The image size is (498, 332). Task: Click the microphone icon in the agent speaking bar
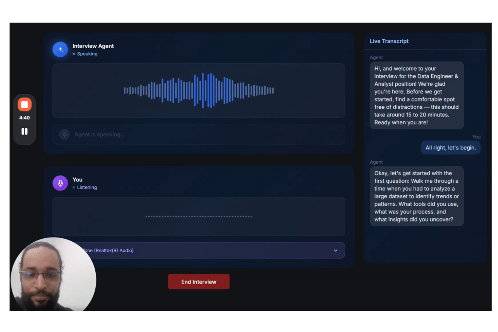(x=64, y=135)
